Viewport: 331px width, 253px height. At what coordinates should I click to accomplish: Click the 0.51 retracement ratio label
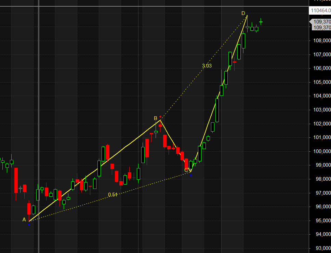(113, 195)
